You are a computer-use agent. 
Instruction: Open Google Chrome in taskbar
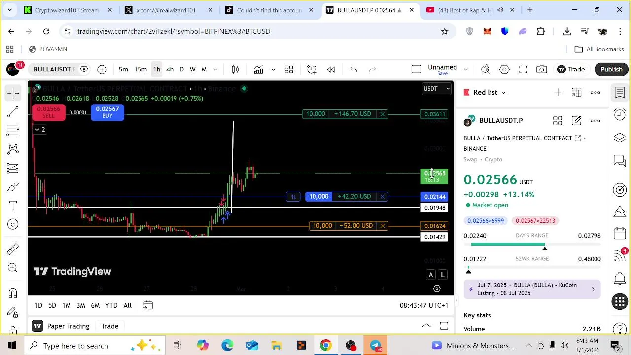point(326,346)
